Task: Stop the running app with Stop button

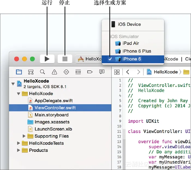Action: point(65,59)
